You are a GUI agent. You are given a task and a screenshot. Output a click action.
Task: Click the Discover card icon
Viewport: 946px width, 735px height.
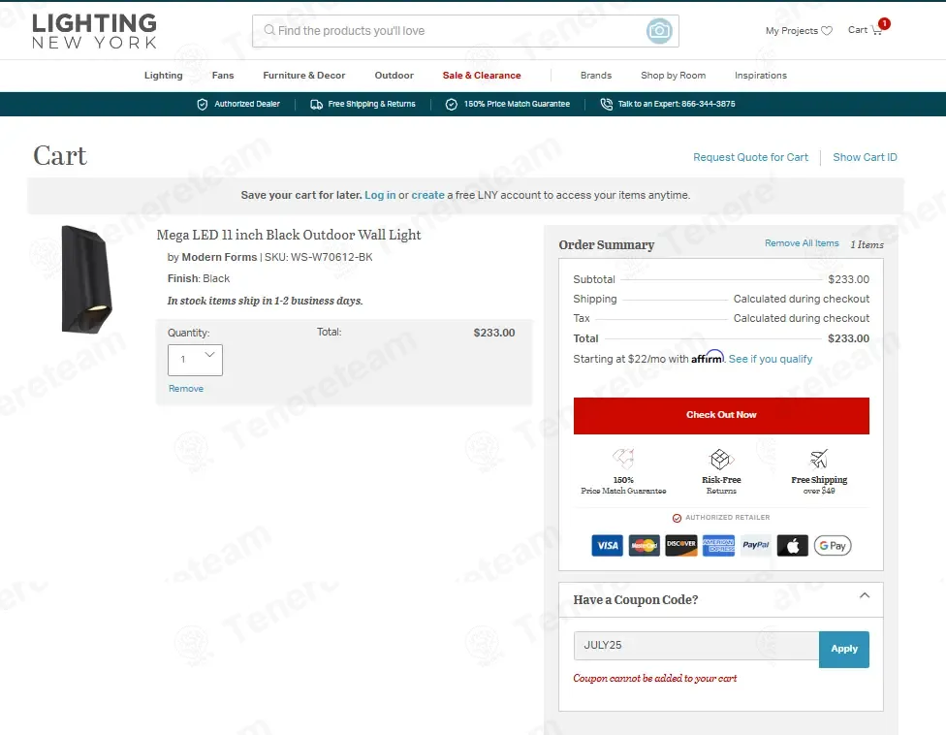click(x=681, y=546)
